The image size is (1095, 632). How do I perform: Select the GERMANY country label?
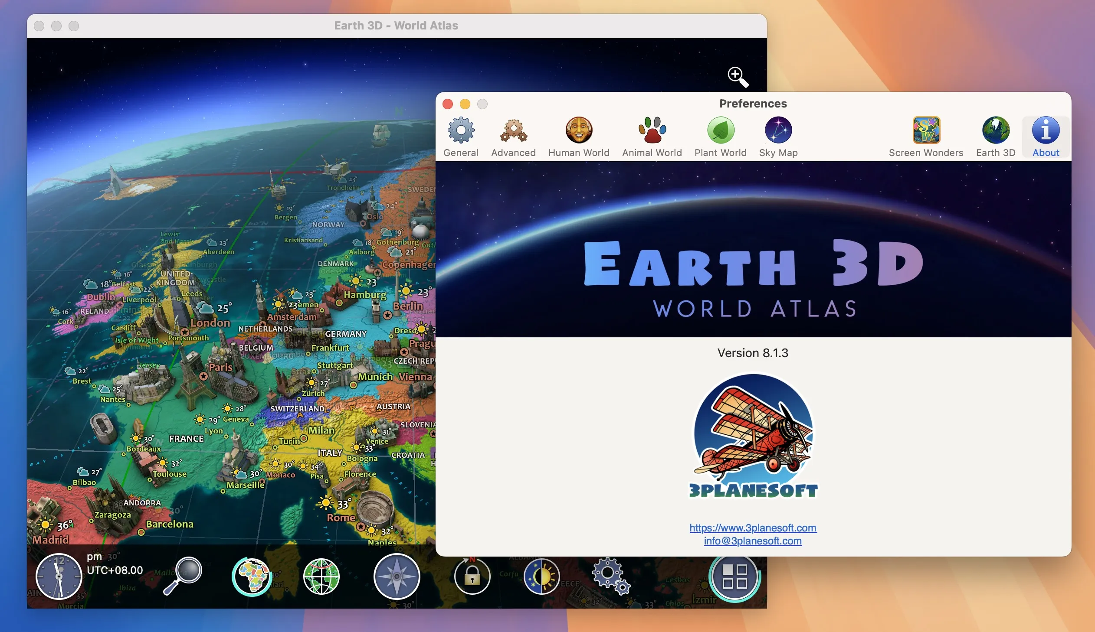[346, 334]
